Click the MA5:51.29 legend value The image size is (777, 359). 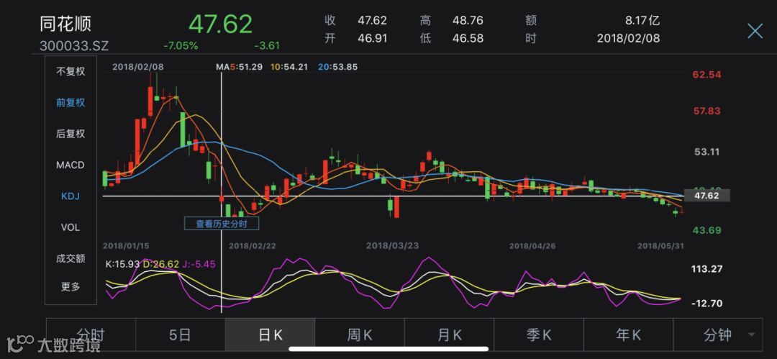(239, 67)
